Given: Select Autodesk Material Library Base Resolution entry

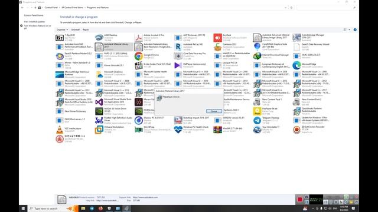Looking at the screenshot, I should [154, 47].
